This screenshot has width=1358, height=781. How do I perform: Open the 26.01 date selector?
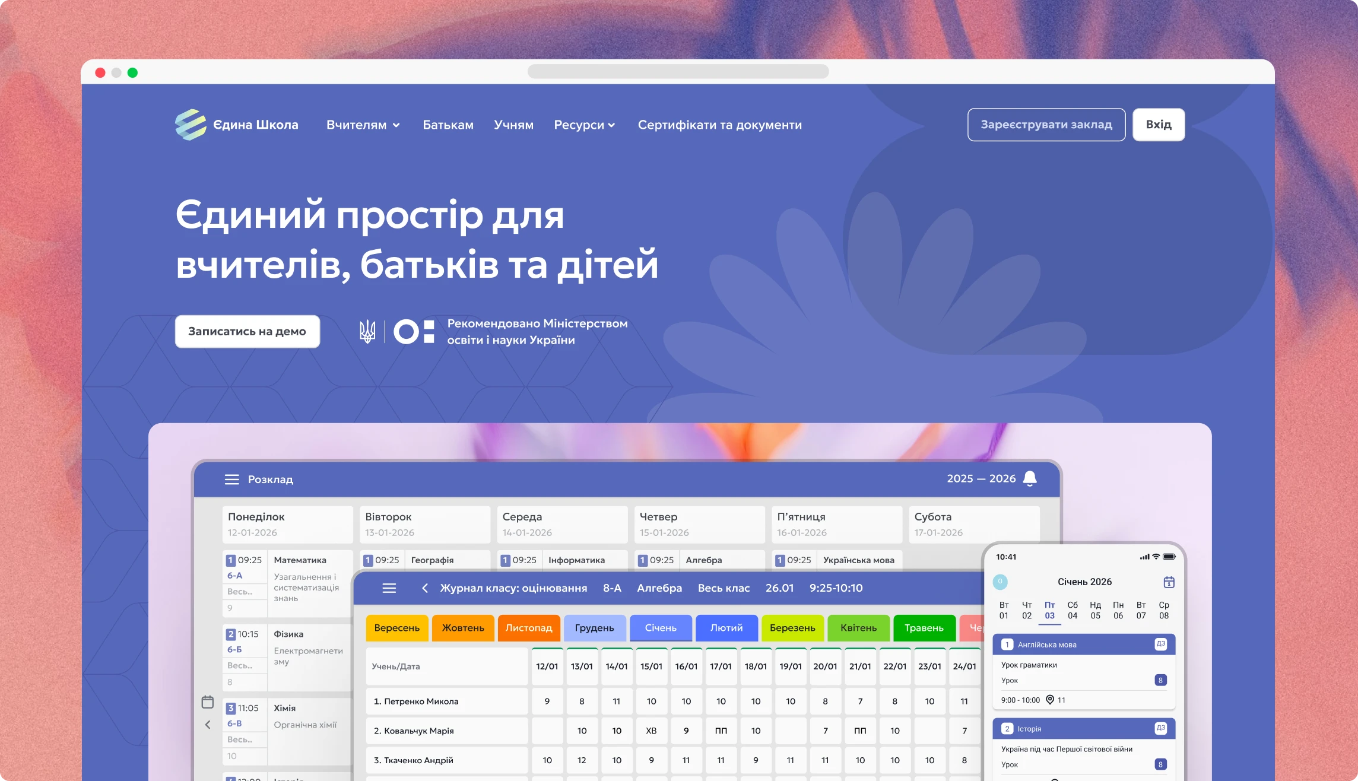tap(779, 588)
